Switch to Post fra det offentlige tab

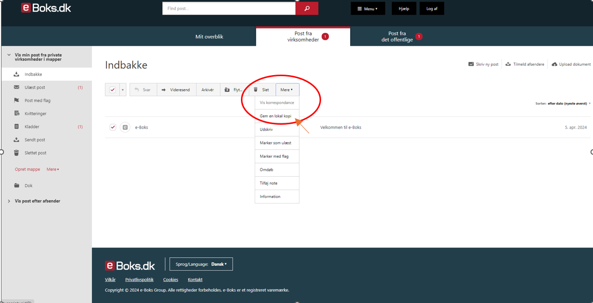pyautogui.click(x=397, y=36)
